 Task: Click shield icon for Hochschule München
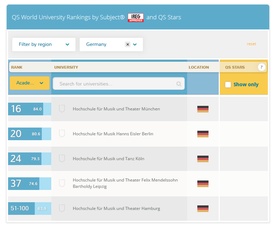(x=62, y=109)
